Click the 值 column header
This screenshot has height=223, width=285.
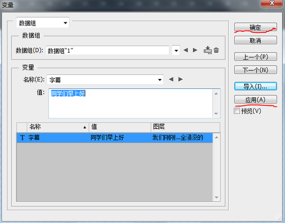coord(120,127)
